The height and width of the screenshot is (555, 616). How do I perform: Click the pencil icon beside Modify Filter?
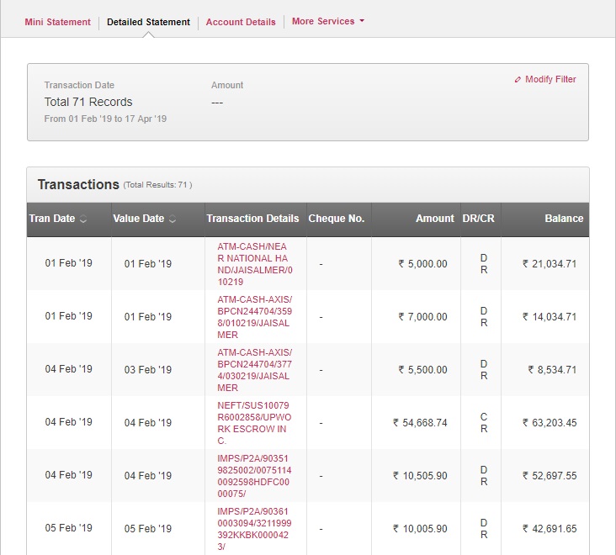[518, 80]
